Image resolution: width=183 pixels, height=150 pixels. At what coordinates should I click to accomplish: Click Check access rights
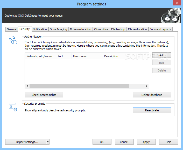pyautogui.click(x=44, y=95)
